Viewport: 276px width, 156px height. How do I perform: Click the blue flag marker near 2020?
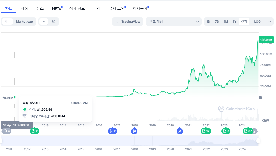coord(180,131)
